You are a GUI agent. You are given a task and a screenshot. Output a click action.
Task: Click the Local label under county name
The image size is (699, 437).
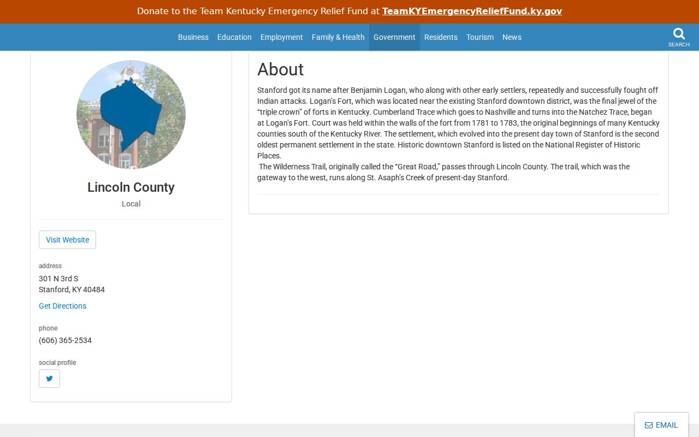click(x=131, y=204)
